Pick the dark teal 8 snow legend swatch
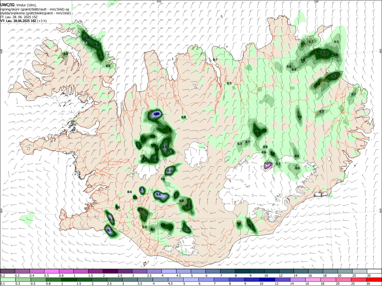The image size is (382, 286). [x=242, y=271]
